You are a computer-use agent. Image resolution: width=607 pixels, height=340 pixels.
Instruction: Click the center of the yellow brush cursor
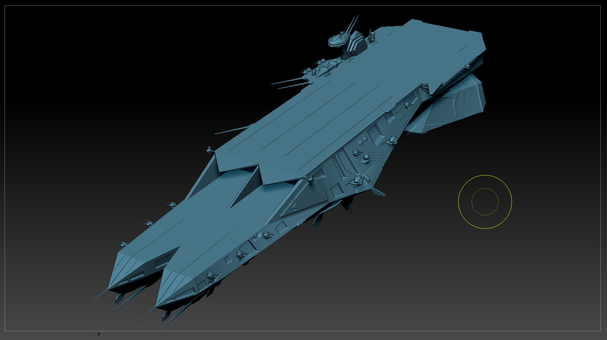click(485, 202)
